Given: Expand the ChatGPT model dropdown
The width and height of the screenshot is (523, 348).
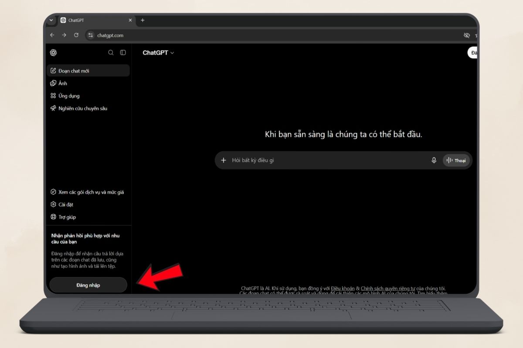Looking at the screenshot, I should tap(158, 53).
